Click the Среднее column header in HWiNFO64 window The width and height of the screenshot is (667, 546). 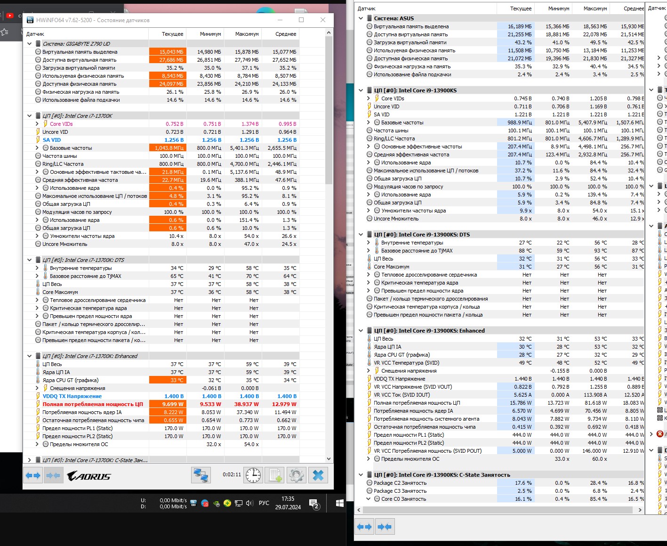click(x=280, y=34)
